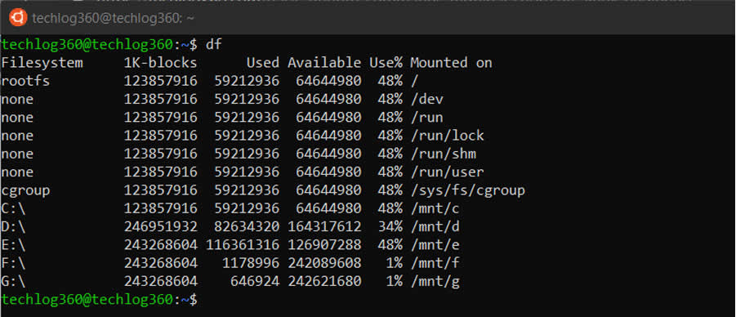Click the window title techlog360@techlog360: ~
The height and width of the screenshot is (317, 736).
[113, 19]
